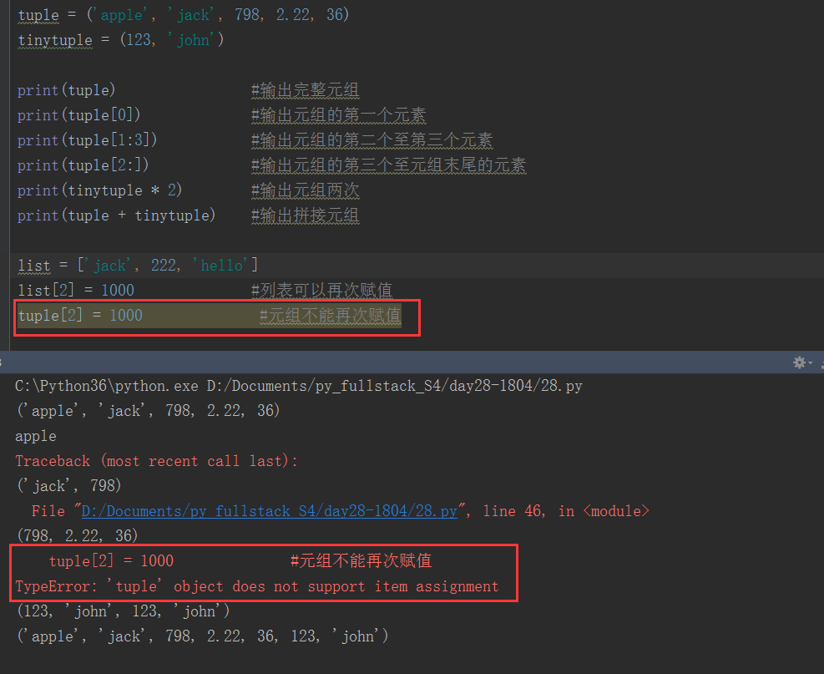Click console traceback code 'tuple[2] = 1000'
Image resolution: width=824 pixels, height=674 pixels.
pyautogui.click(x=111, y=561)
